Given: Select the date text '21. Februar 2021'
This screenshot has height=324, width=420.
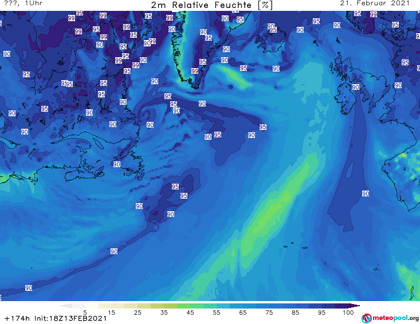Looking at the screenshot, I should [x=375, y=3].
